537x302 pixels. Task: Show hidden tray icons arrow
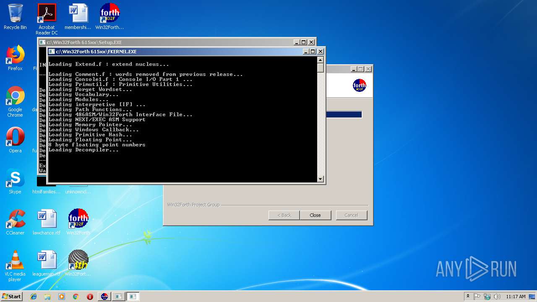click(468, 297)
